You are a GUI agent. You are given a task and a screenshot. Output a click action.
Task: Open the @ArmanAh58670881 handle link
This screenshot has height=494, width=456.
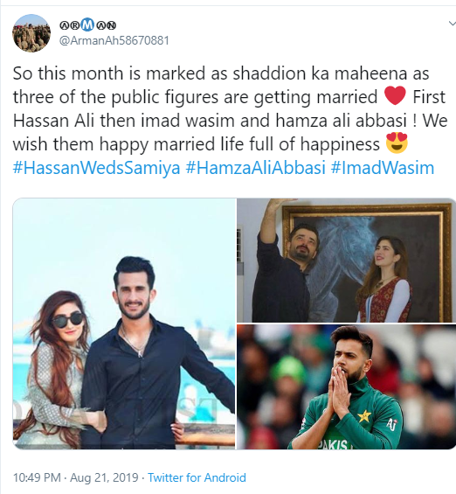tap(114, 40)
